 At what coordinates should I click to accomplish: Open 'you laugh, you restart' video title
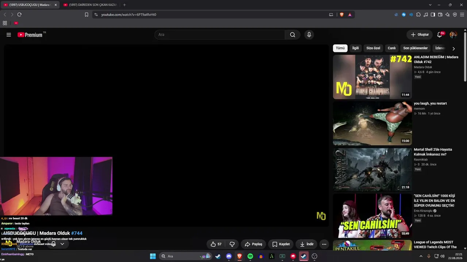pos(430,103)
